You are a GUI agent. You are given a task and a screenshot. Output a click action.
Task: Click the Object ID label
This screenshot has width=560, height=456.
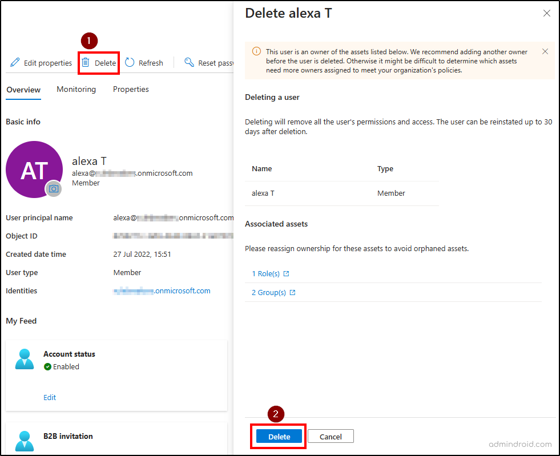pyautogui.click(x=22, y=236)
